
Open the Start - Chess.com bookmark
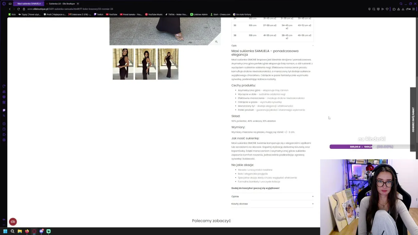pos(220,14)
